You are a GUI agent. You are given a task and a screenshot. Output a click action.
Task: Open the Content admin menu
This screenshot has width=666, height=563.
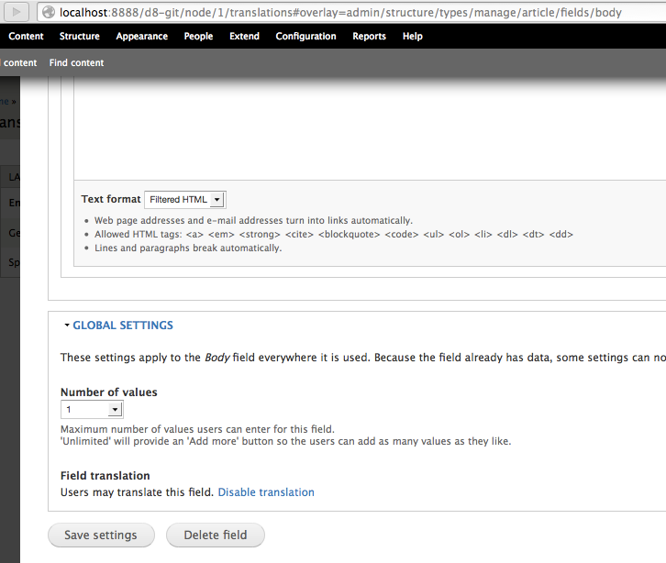point(26,36)
